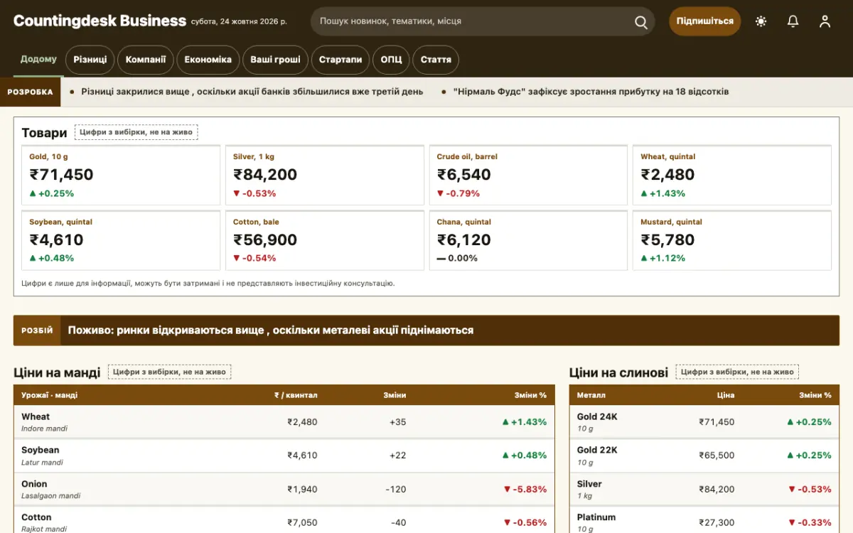853x533 pixels.
Task: Click the Металл column header
Action: (x=591, y=395)
